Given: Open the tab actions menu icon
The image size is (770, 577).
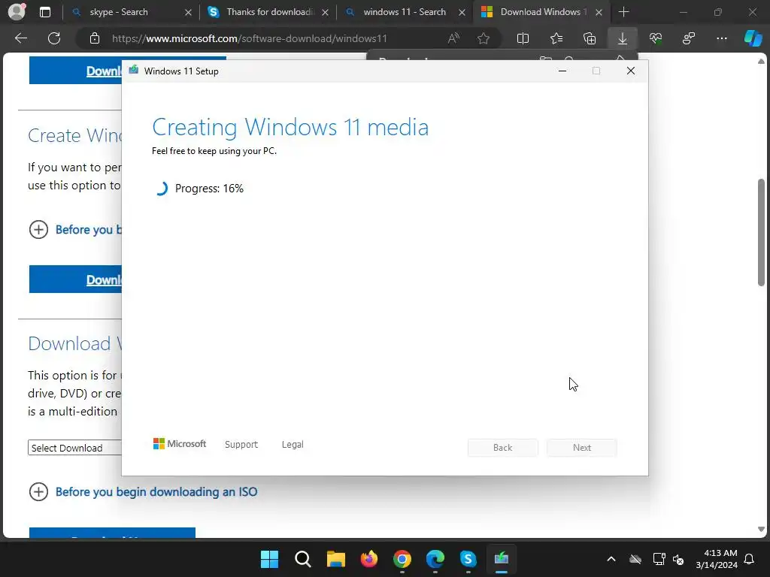Looking at the screenshot, I should [44, 12].
